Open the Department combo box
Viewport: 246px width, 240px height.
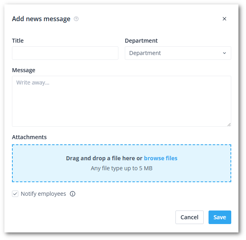pyautogui.click(x=177, y=53)
